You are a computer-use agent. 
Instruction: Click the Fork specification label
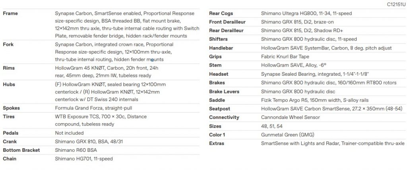(8, 44)
